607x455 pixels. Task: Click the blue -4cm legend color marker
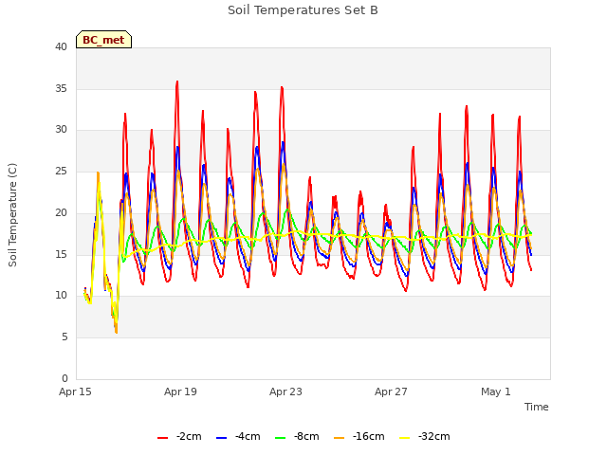click(x=221, y=438)
